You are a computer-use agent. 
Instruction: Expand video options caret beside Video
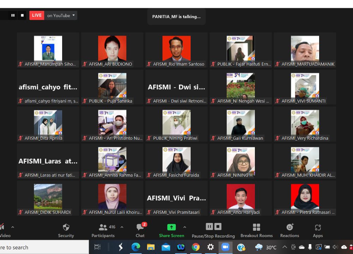[13, 227]
